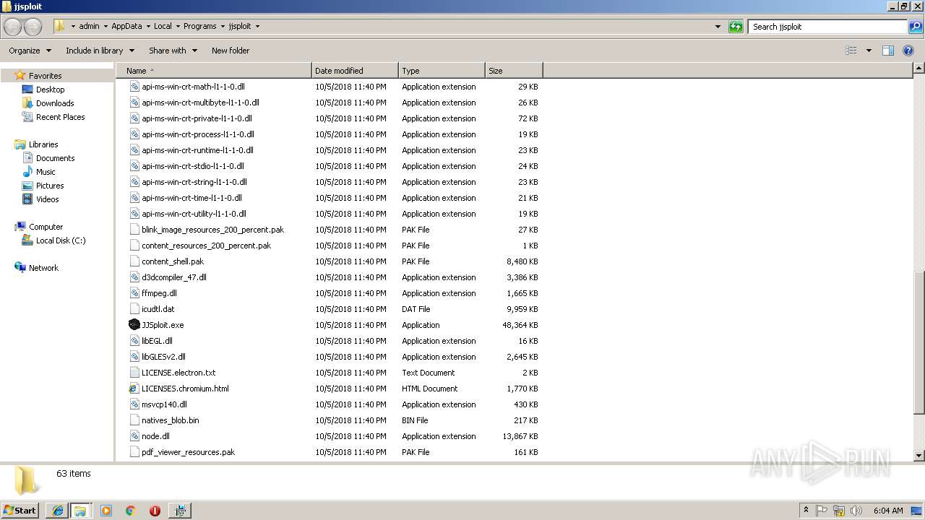
Task: Select the msvcp140.dll file name
Action: coord(164,404)
